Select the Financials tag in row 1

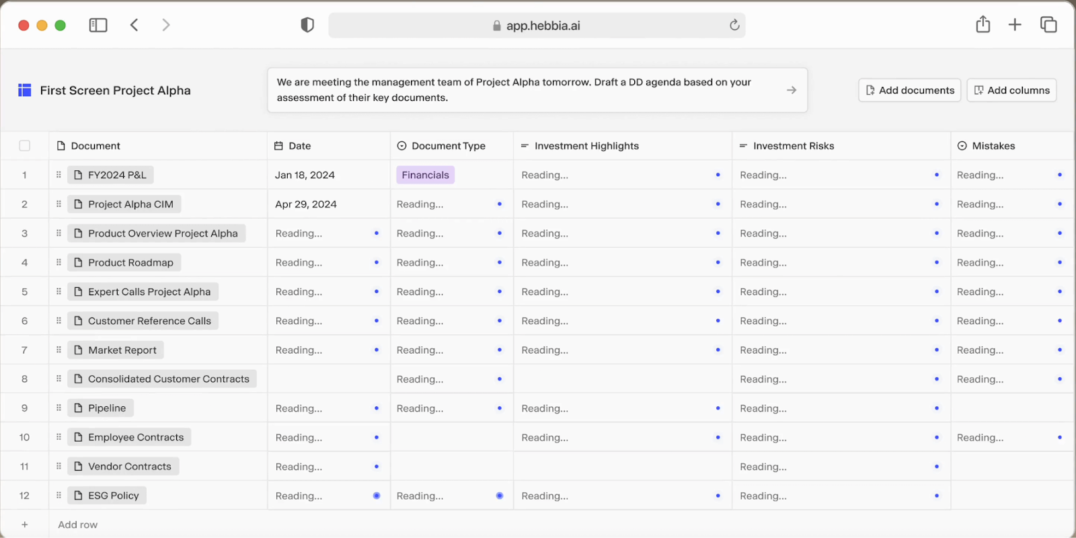click(425, 175)
